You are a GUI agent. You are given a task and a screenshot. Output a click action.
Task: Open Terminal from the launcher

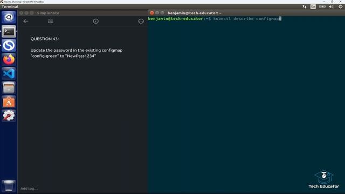(x=9, y=31)
